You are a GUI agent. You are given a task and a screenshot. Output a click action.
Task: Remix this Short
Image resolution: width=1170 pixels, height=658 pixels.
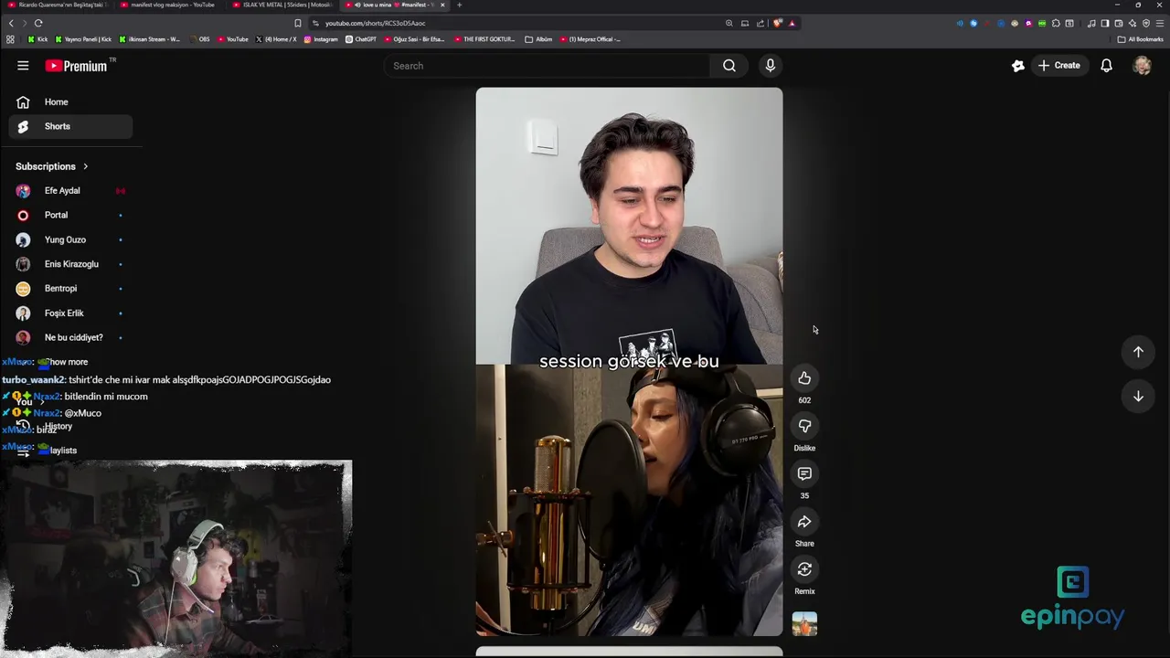804,569
